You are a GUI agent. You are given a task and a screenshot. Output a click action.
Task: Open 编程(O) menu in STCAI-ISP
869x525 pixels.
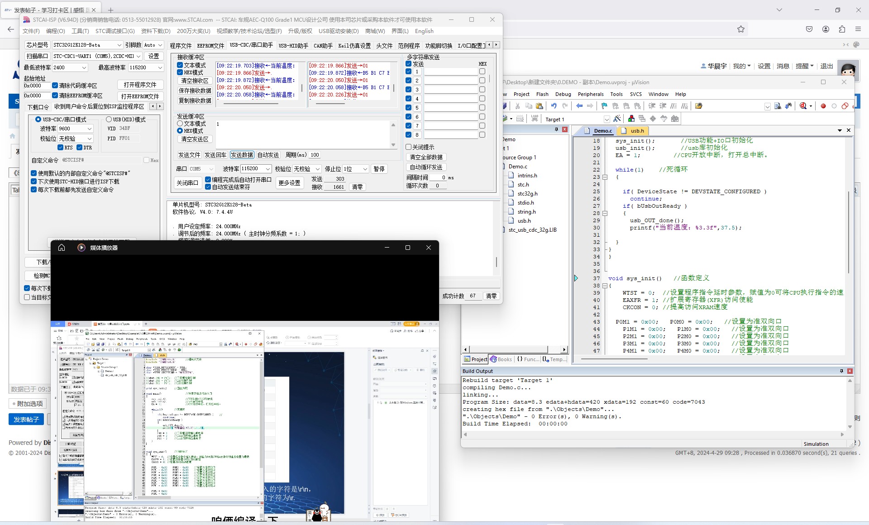[55, 31]
